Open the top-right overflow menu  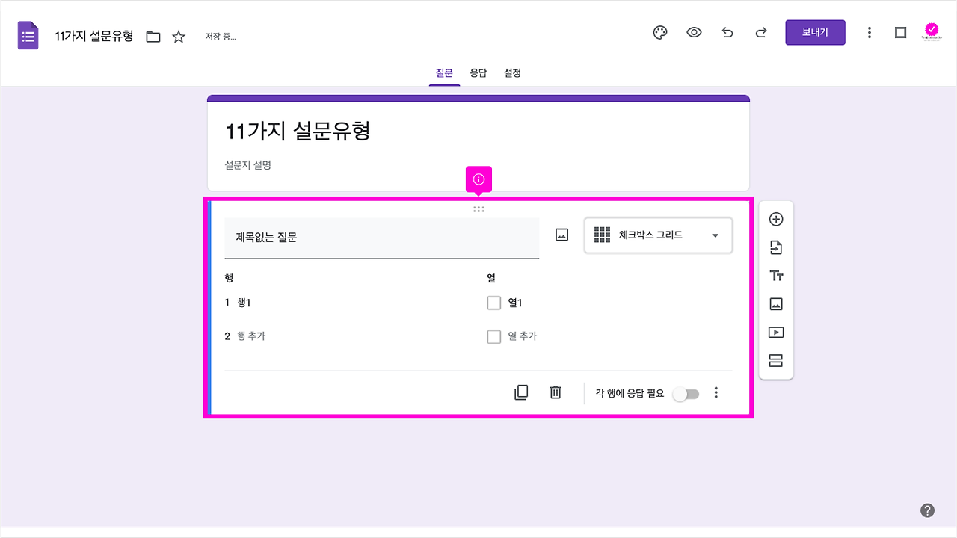pos(870,32)
